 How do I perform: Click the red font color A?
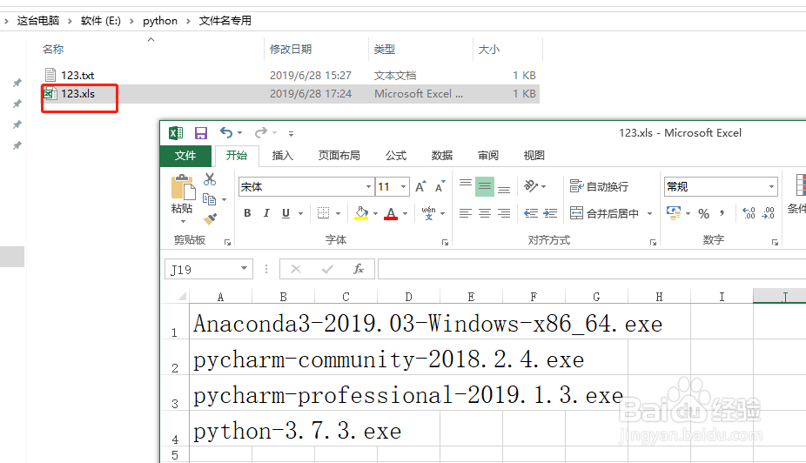pos(391,213)
